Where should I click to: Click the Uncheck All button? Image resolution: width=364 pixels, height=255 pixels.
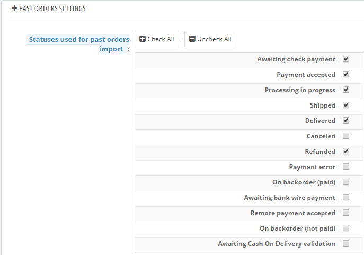click(210, 39)
